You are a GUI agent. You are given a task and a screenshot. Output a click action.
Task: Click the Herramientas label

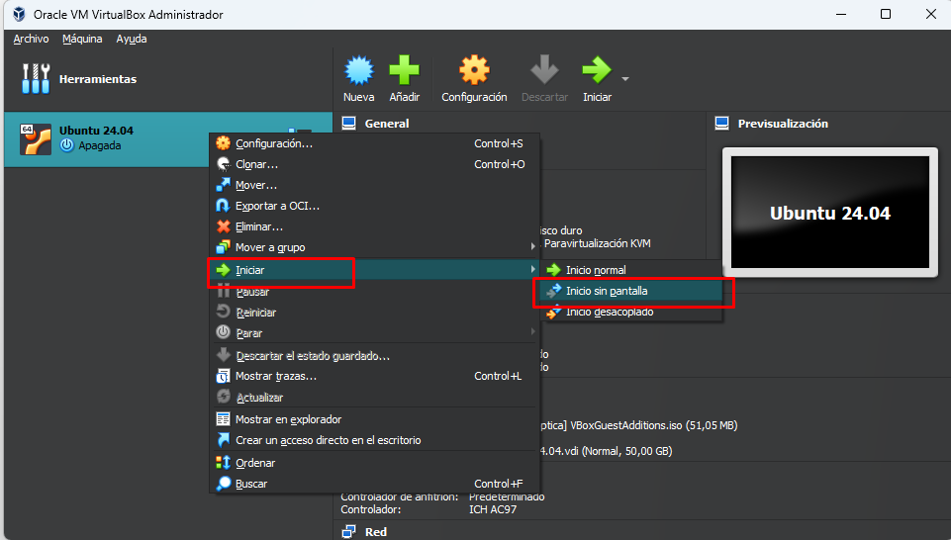click(98, 79)
